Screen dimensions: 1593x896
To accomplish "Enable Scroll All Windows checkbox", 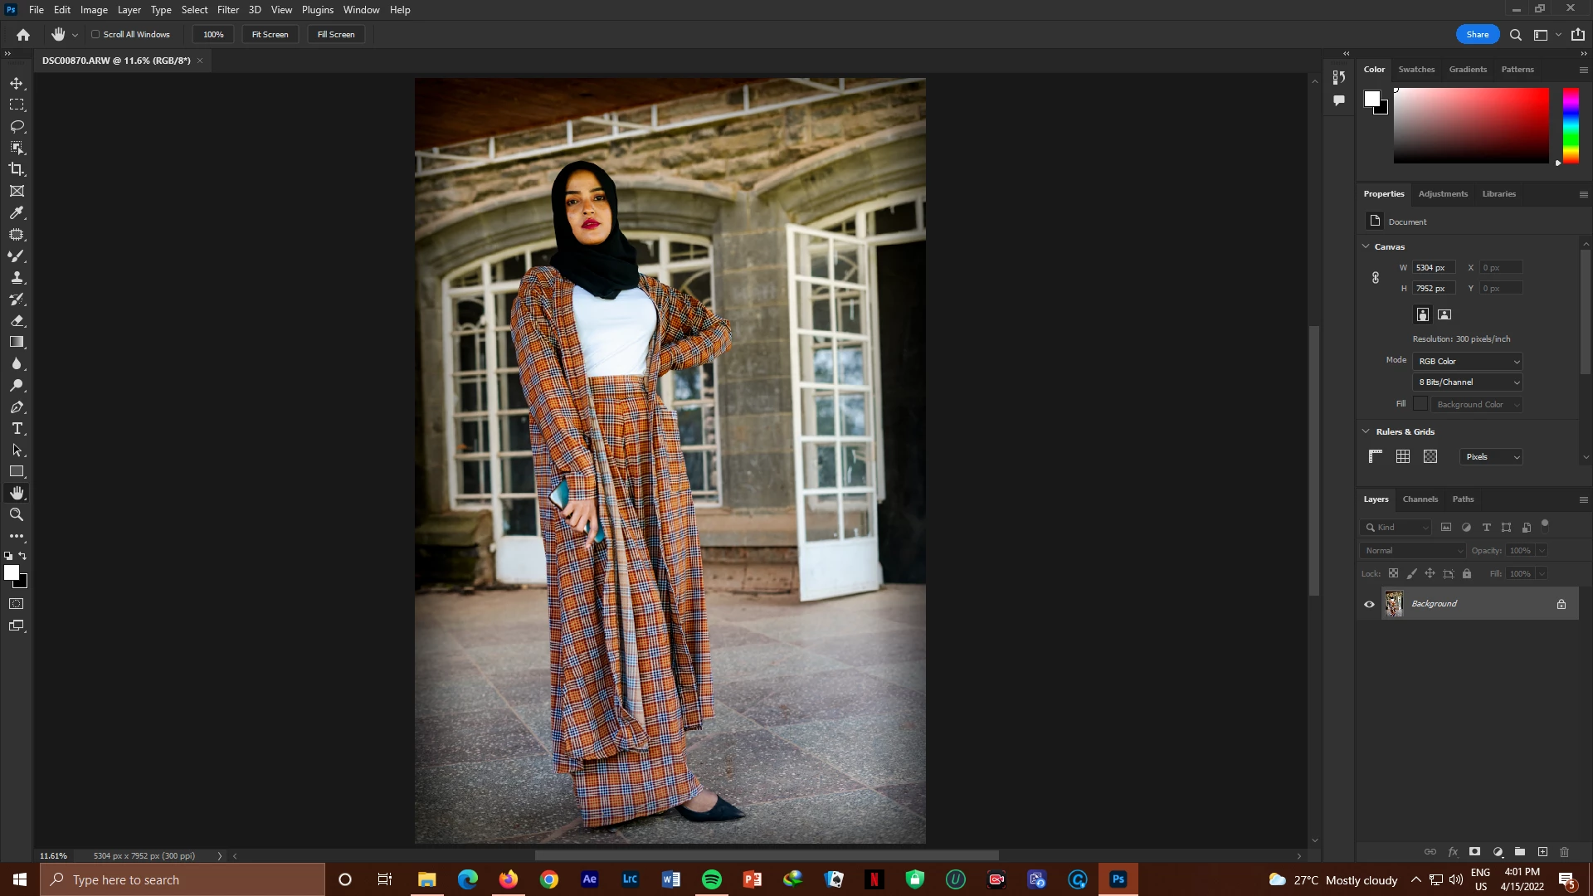I will [x=95, y=35].
